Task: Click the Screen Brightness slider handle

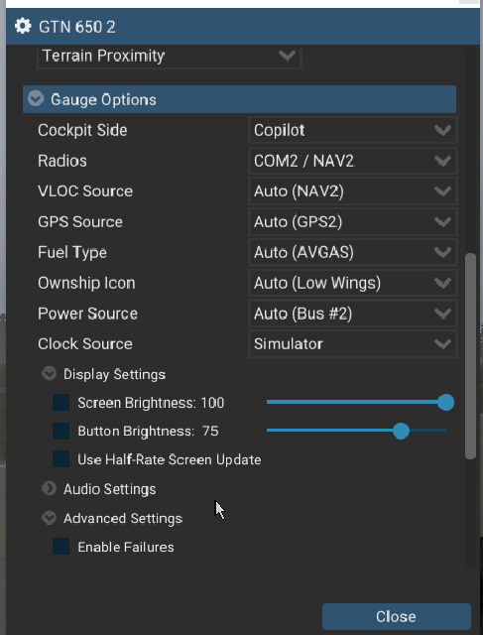Action: [x=445, y=403]
